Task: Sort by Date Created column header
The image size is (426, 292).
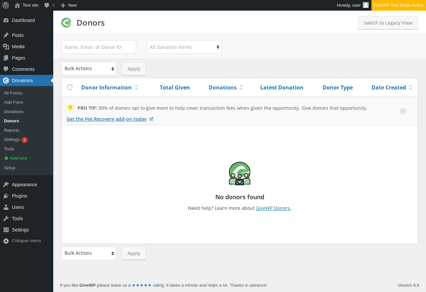Action: [388, 87]
